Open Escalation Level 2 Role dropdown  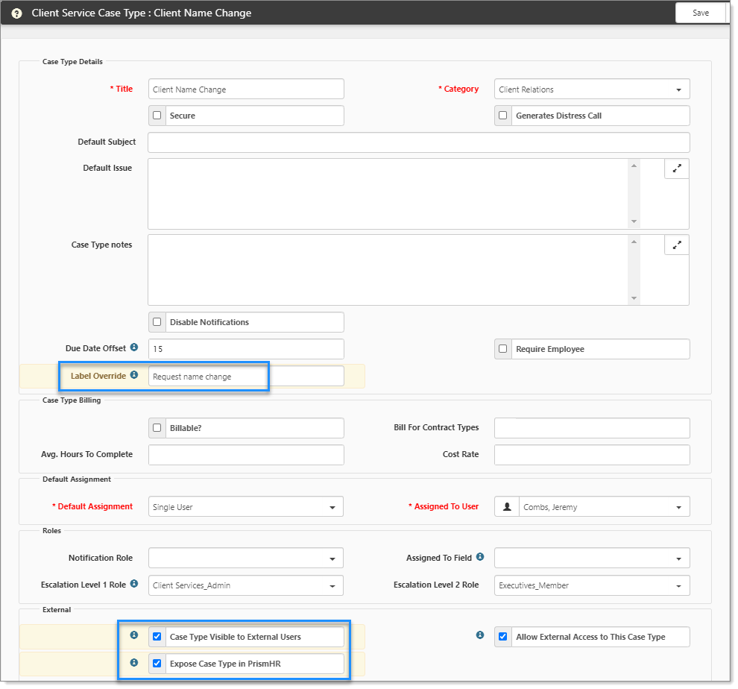point(592,585)
